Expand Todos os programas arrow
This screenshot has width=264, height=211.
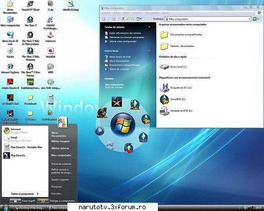[38, 194]
